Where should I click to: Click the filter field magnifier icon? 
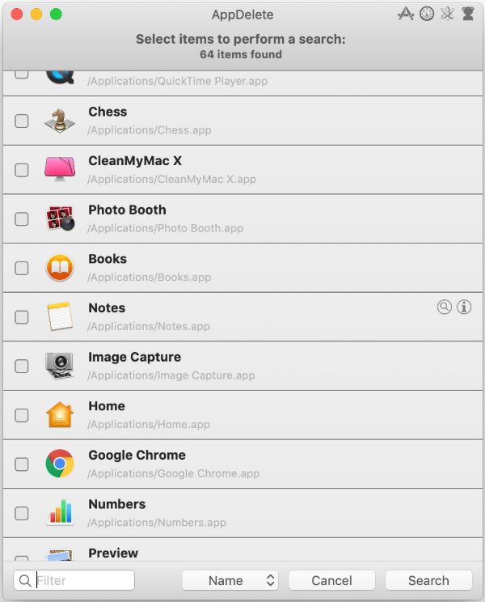[24, 580]
